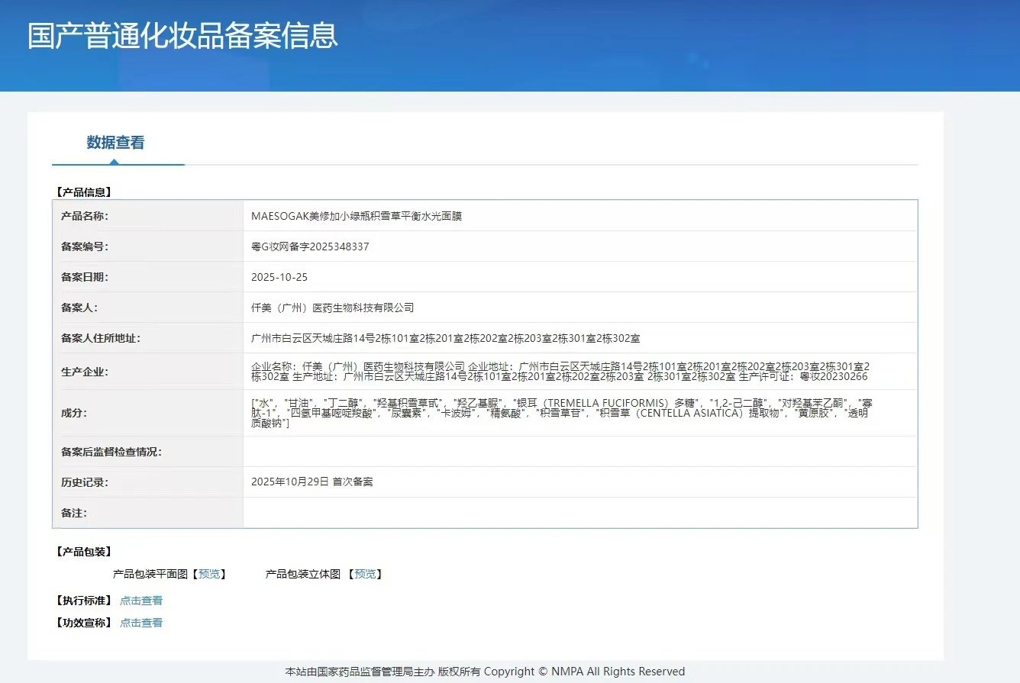Select the ingredients list text
The width and height of the screenshot is (1020, 683).
[x=560, y=413]
